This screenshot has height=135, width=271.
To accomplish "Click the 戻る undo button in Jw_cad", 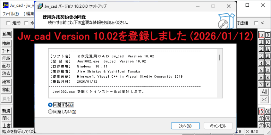I will [x=6, y=99].
